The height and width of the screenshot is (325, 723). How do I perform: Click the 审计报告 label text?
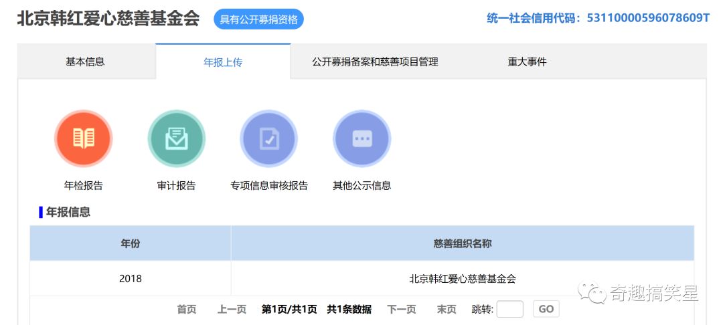click(176, 185)
